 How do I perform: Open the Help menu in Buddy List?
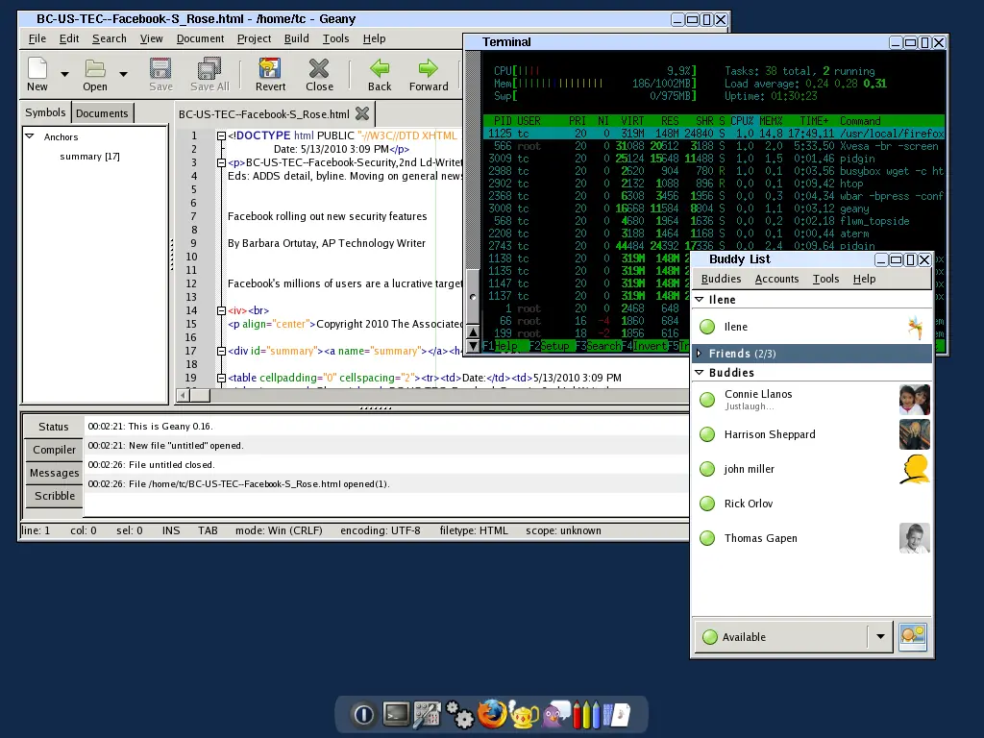click(x=864, y=280)
